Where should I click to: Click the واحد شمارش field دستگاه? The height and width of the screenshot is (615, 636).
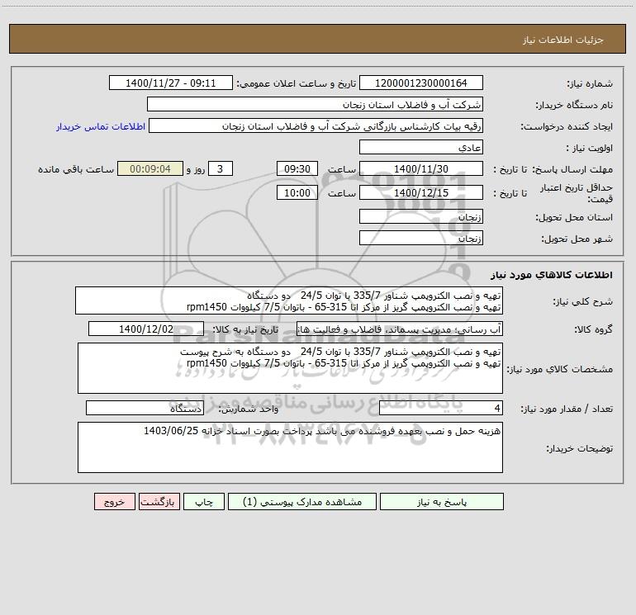click(145, 408)
